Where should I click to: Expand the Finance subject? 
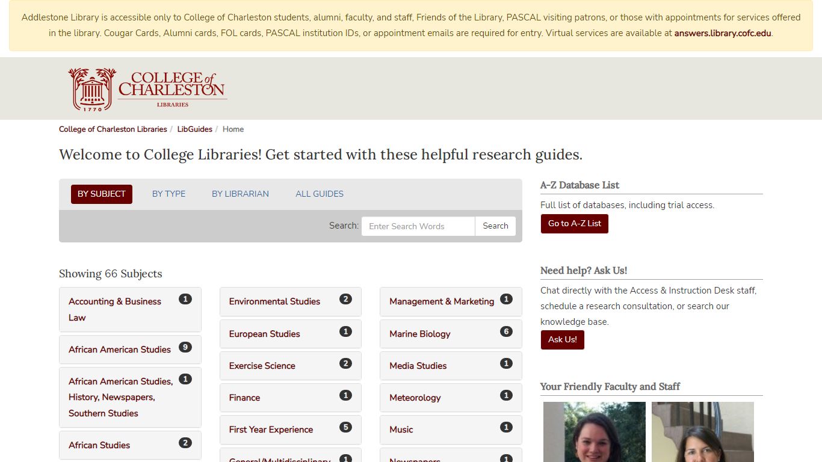point(291,398)
